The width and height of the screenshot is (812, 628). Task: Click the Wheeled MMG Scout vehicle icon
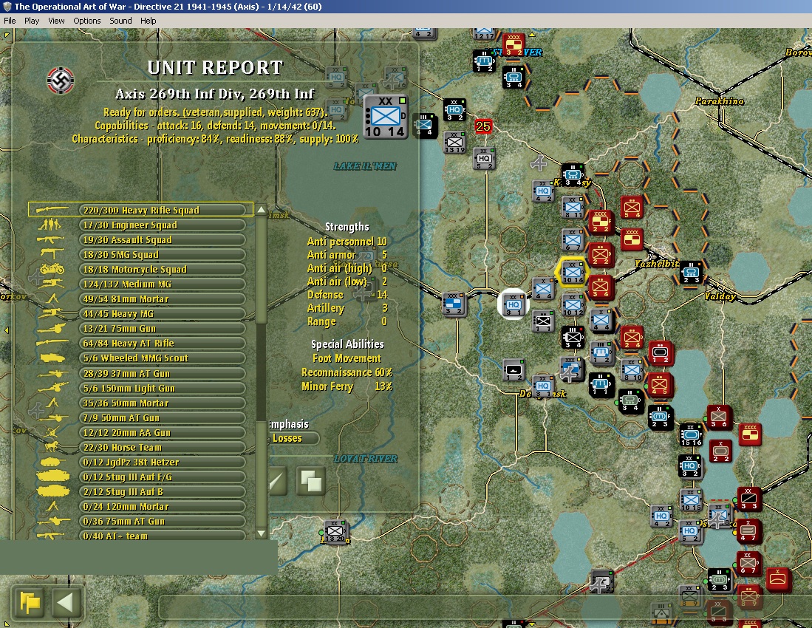[52, 358]
